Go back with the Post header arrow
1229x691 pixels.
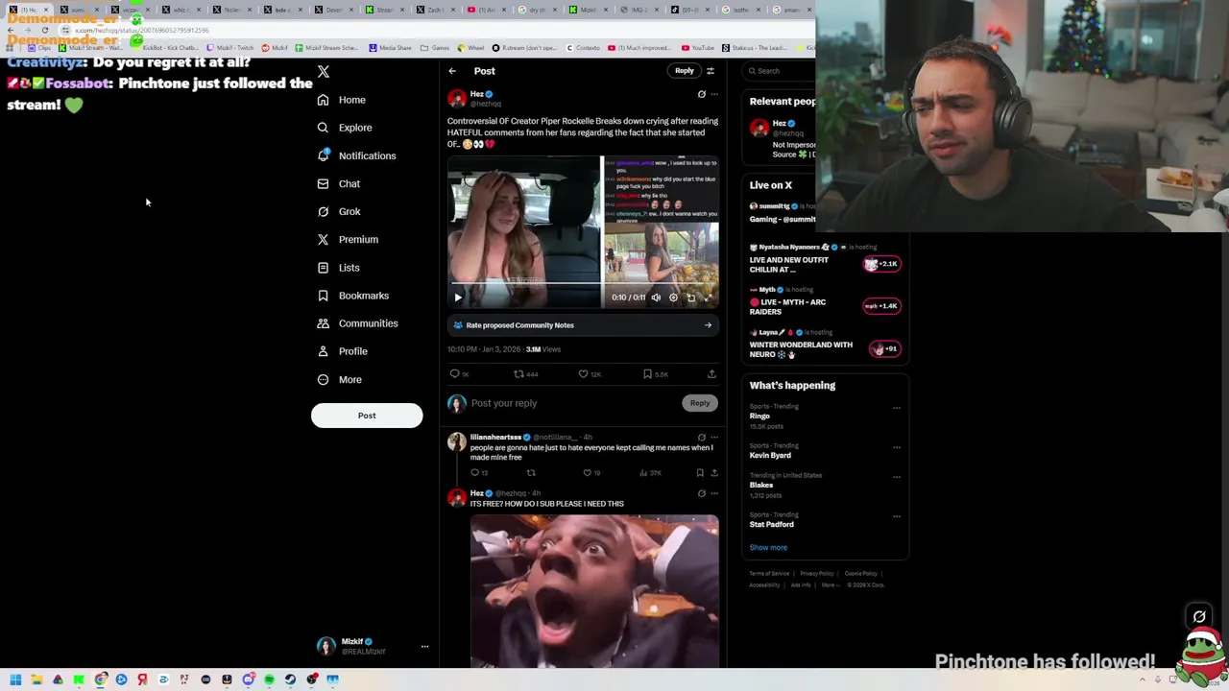(x=452, y=71)
